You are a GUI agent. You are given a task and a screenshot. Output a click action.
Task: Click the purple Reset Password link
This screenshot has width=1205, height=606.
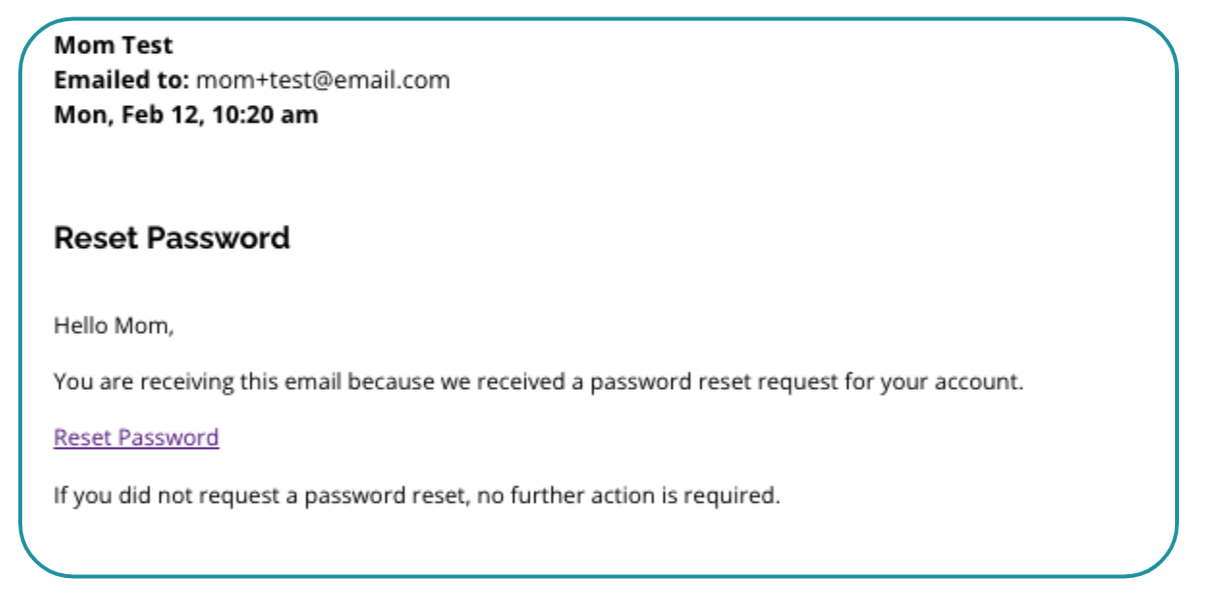(x=136, y=438)
